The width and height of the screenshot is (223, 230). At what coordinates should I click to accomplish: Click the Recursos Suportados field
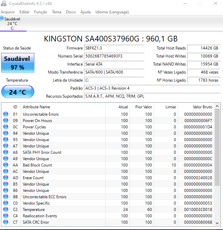coord(152,96)
